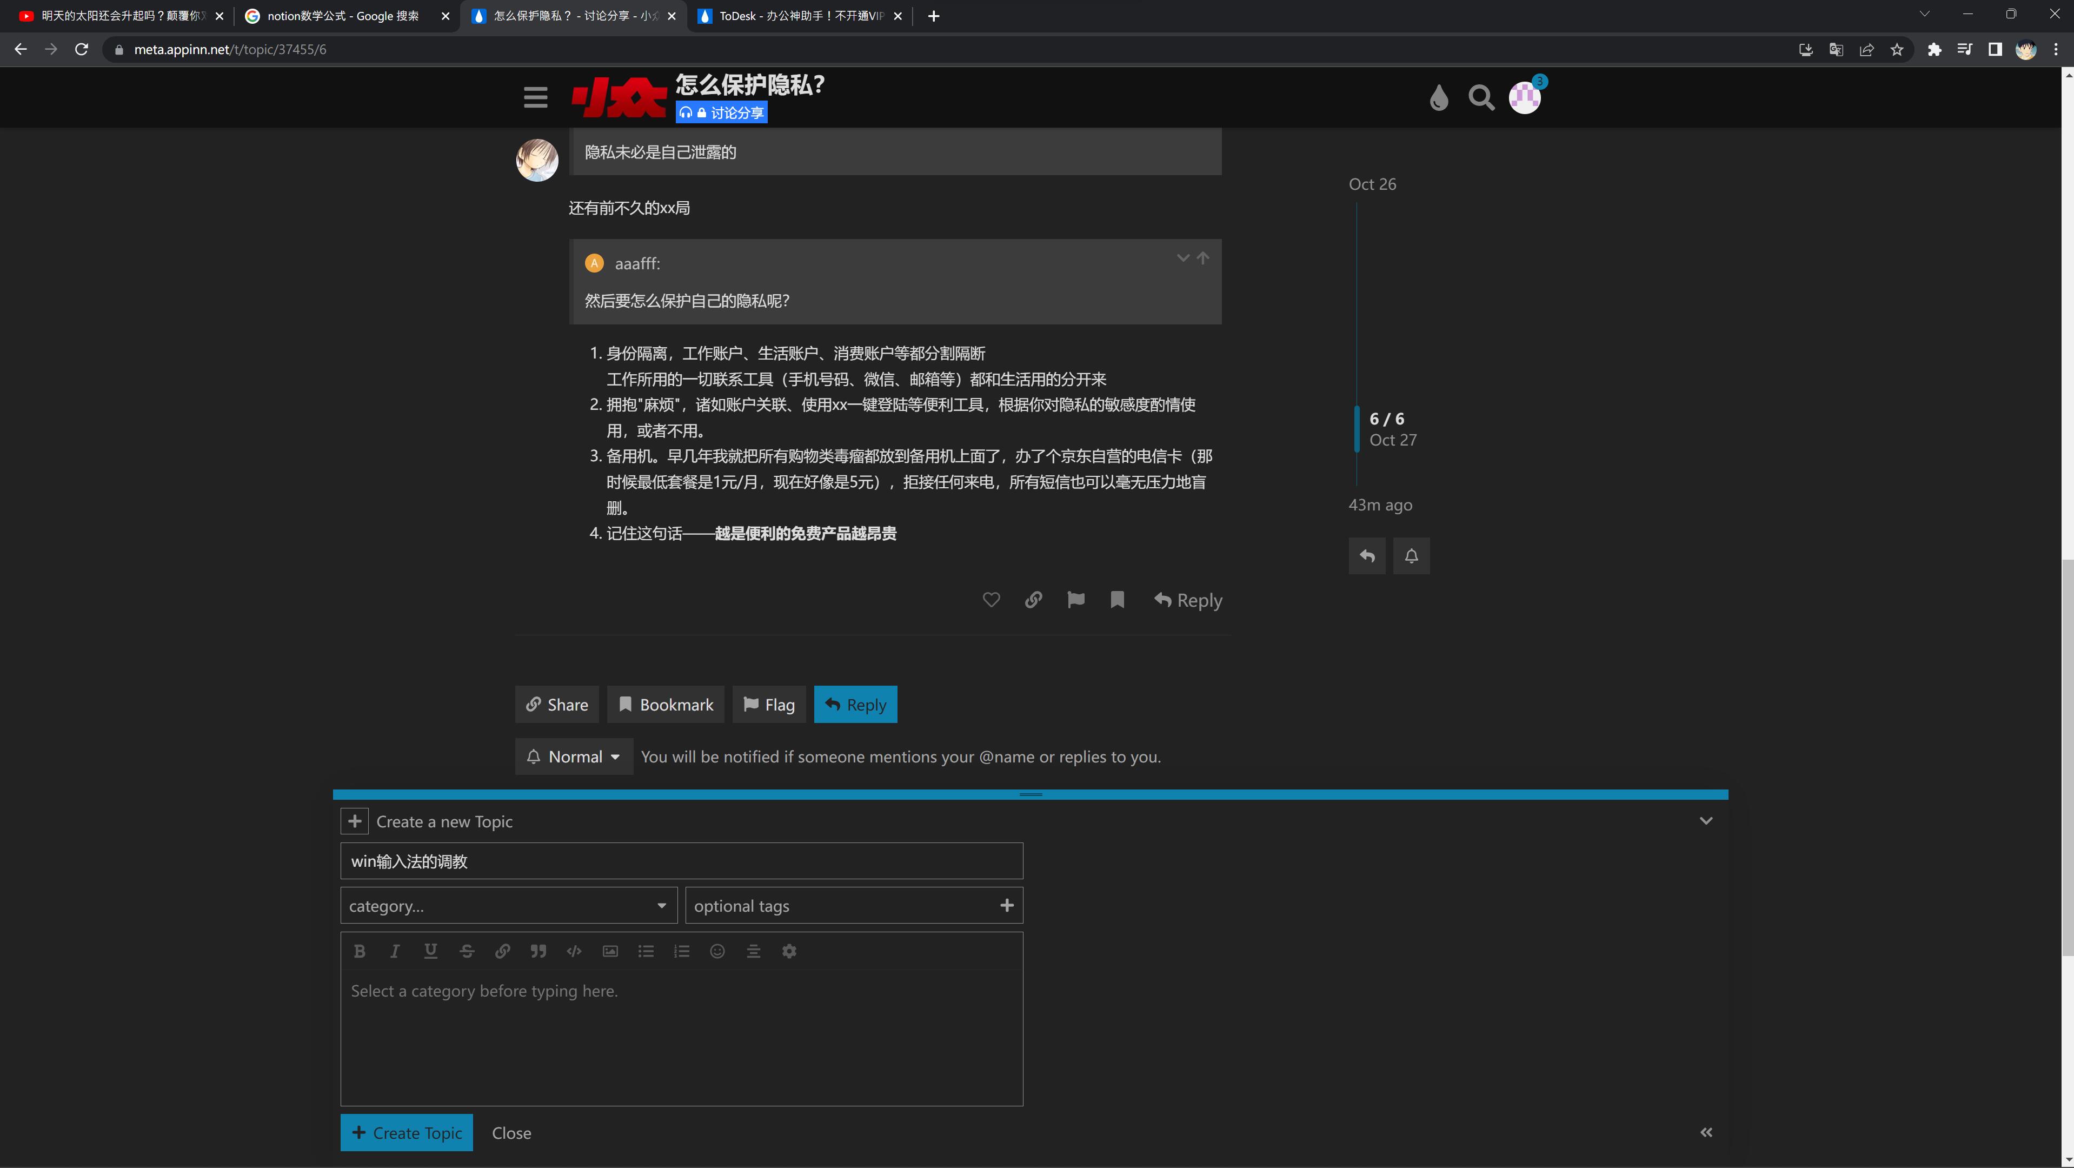Viewport: 2074px width, 1168px height.
Task: Open the site search magnifier icon
Action: pyautogui.click(x=1481, y=97)
